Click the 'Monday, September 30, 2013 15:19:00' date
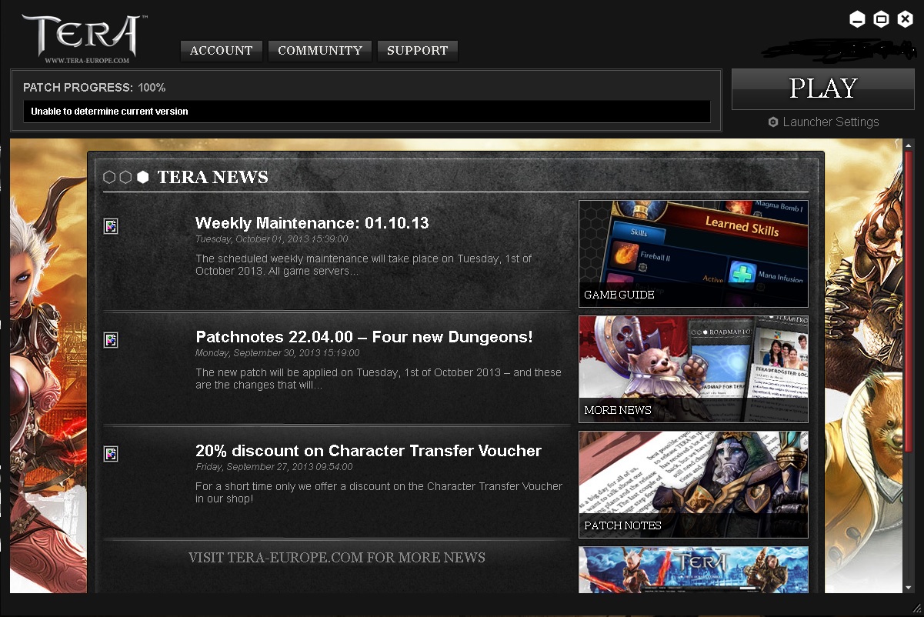Viewport: 924px width, 617px height. click(278, 353)
